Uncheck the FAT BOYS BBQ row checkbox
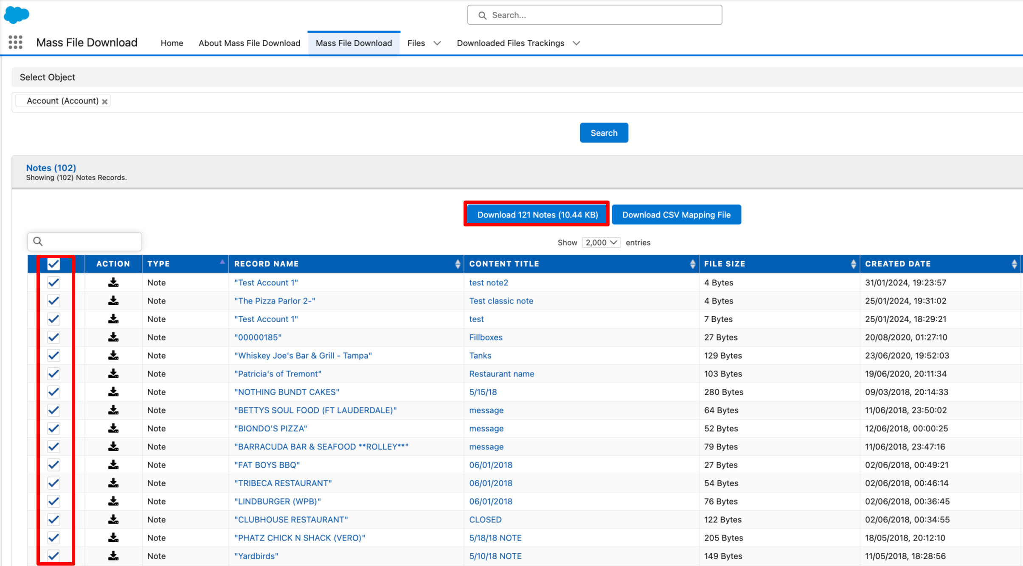Image resolution: width=1023 pixels, height=566 pixels. point(53,465)
